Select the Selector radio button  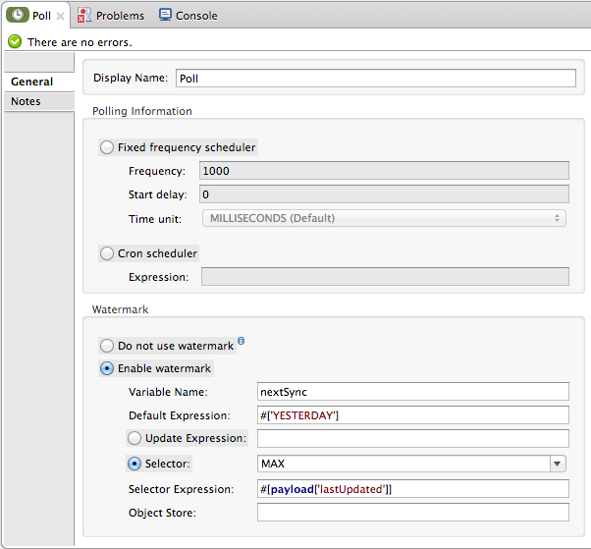point(134,463)
